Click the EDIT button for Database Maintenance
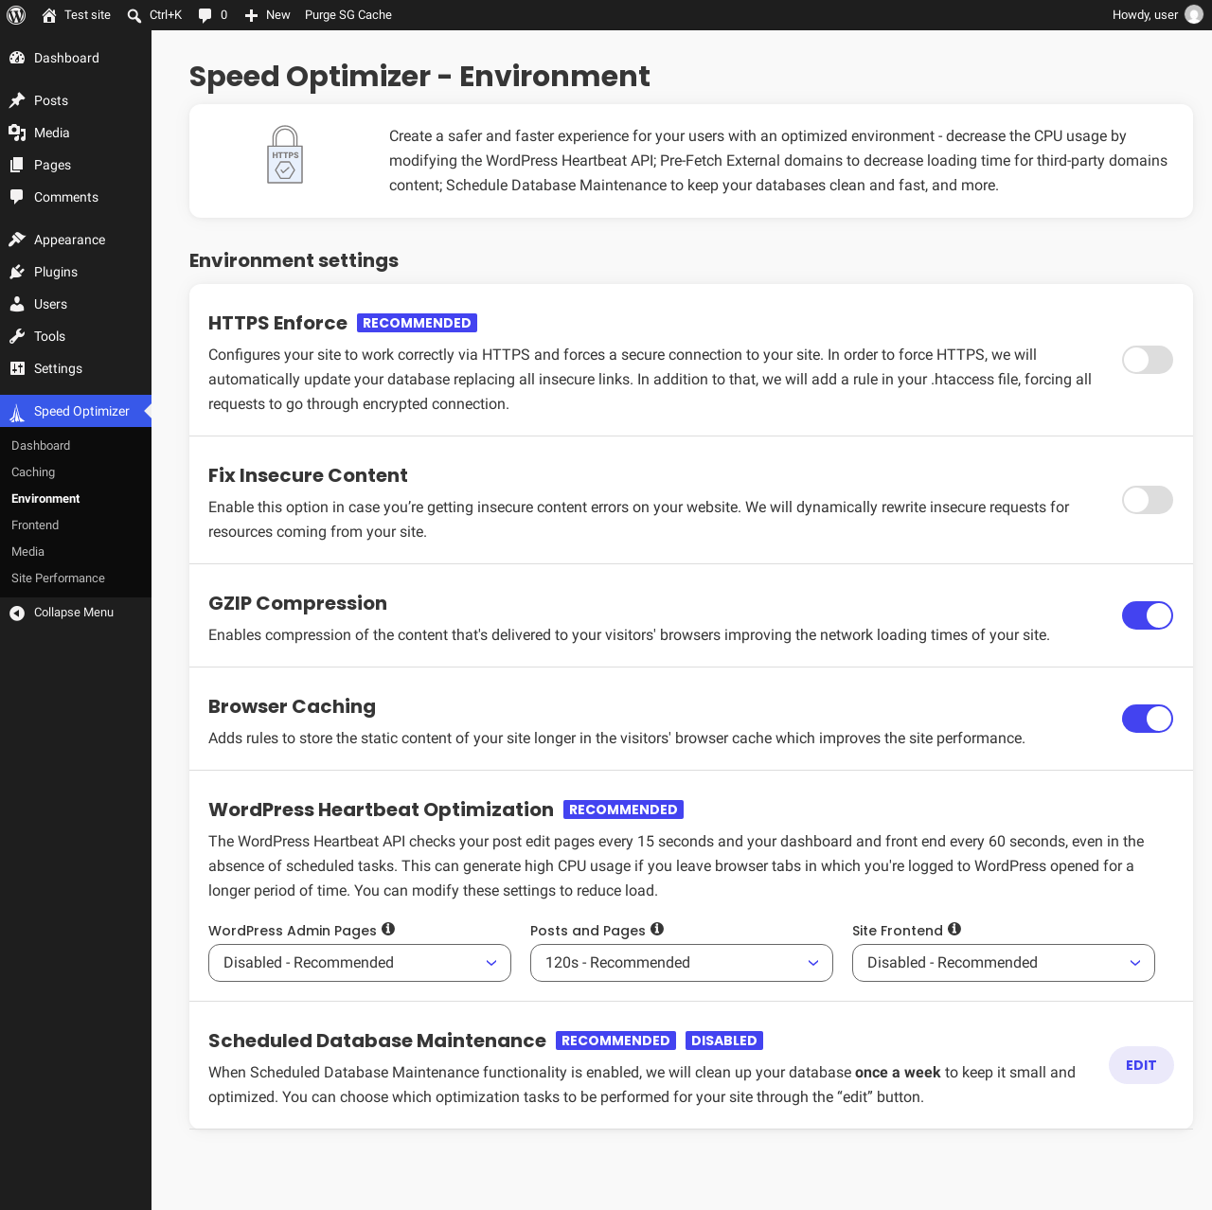The image size is (1212, 1210). pos(1141,1065)
